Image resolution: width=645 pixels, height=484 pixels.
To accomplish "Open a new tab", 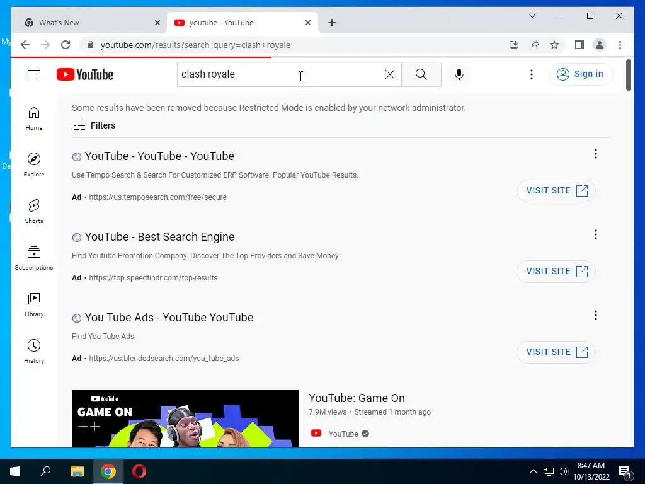I will point(332,23).
